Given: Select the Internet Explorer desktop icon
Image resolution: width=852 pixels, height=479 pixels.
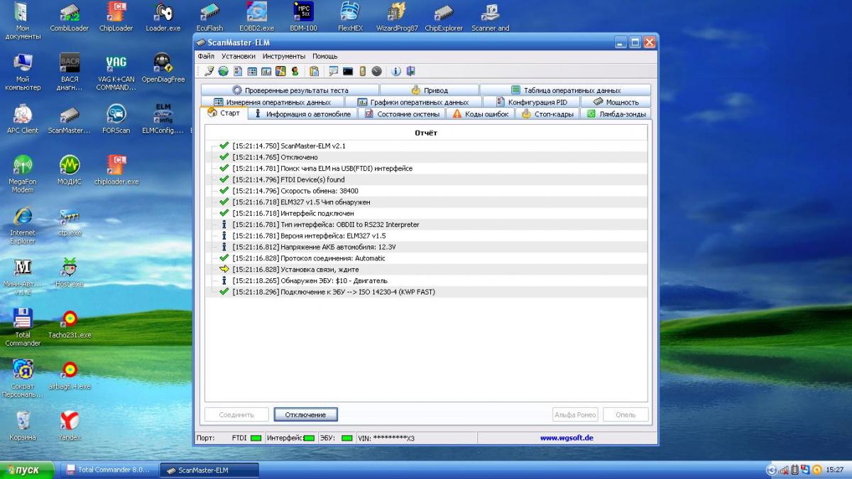Looking at the screenshot, I should (x=23, y=226).
